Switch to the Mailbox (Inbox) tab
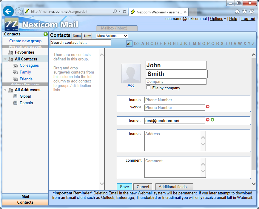This screenshot has width=259, height=209. (117, 28)
